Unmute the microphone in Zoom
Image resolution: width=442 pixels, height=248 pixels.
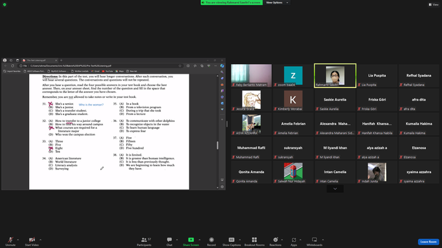pos(10,241)
